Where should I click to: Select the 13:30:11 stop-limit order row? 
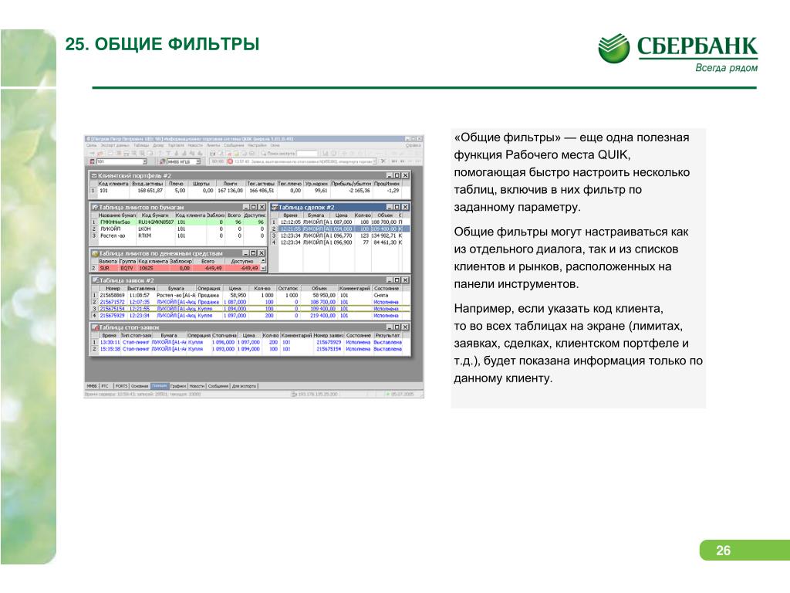pos(251,342)
